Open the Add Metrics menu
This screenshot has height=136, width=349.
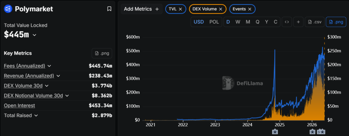[141, 9]
